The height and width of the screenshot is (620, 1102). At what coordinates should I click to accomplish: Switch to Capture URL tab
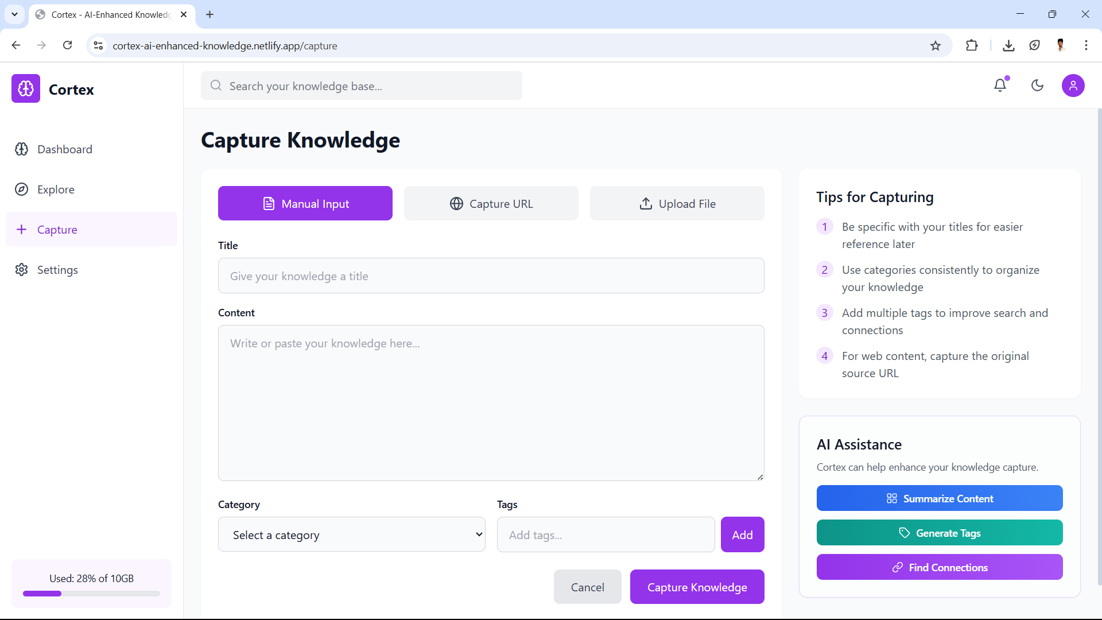491,204
